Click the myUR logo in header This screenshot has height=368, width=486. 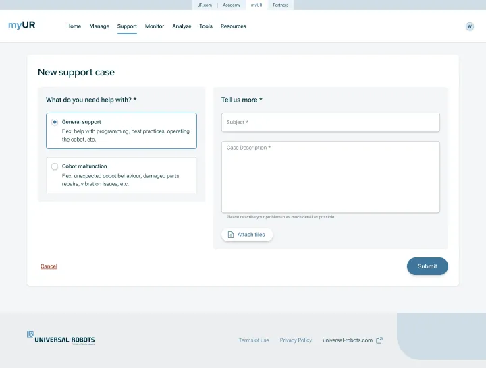[22, 26]
